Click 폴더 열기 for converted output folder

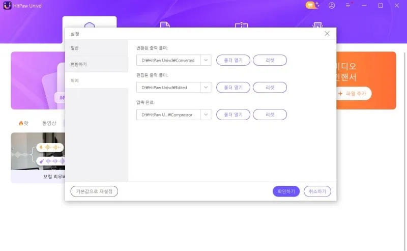(x=233, y=60)
